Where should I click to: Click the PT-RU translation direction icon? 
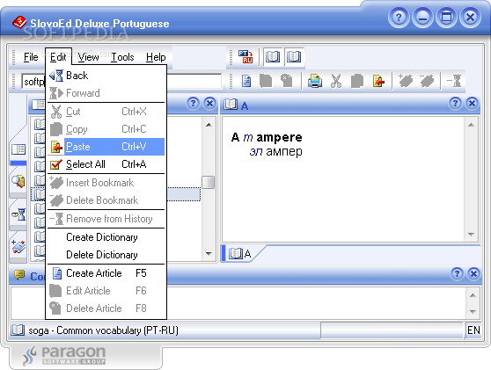pyautogui.click(x=245, y=56)
